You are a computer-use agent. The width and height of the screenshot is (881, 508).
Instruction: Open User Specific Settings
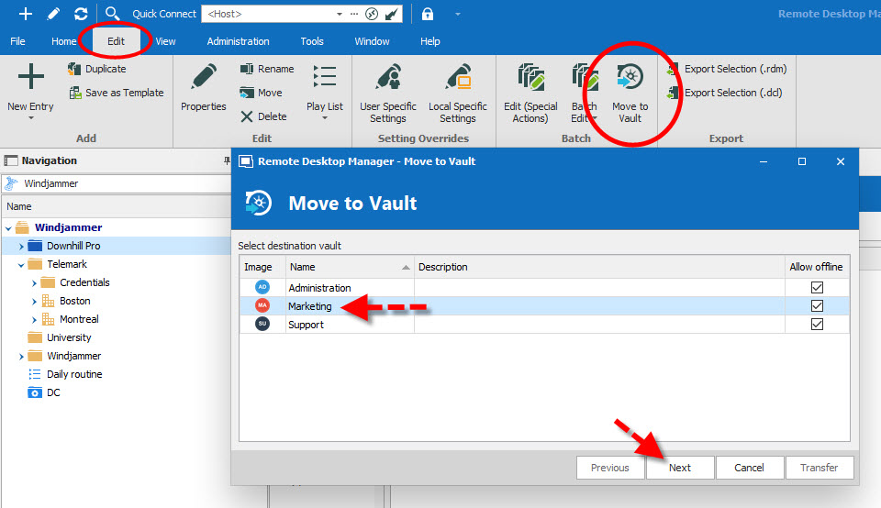[388, 79]
